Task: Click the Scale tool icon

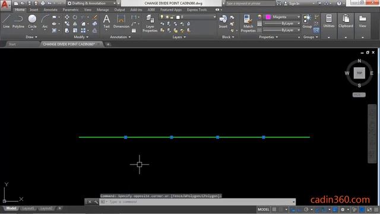Action: click(x=75, y=30)
